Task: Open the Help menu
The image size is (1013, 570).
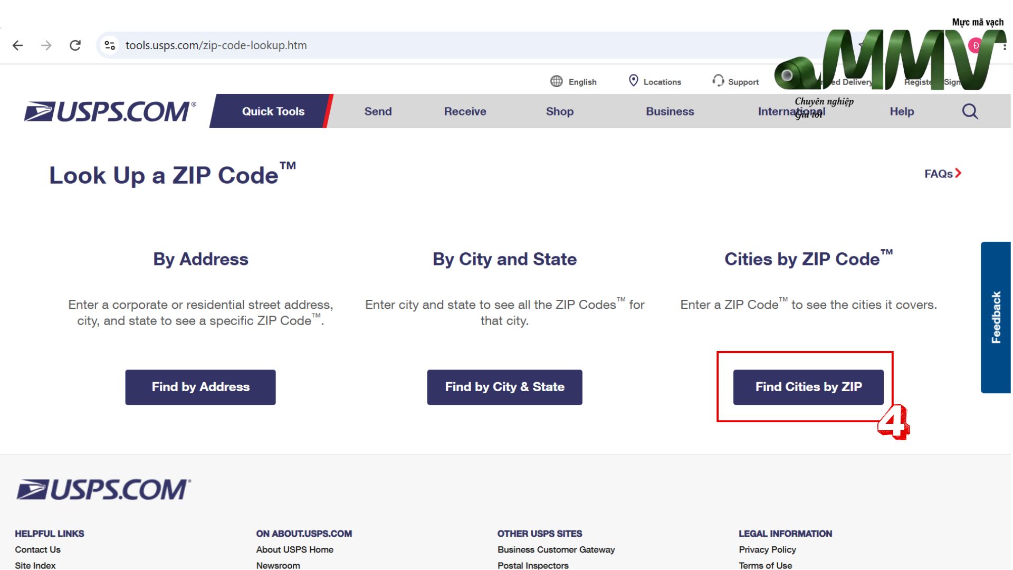Action: click(902, 111)
